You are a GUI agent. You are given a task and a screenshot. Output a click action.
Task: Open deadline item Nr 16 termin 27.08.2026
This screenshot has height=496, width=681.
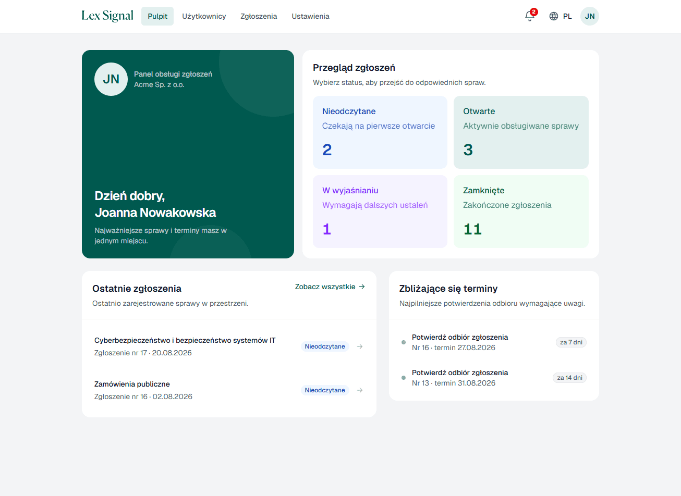click(x=494, y=342)
